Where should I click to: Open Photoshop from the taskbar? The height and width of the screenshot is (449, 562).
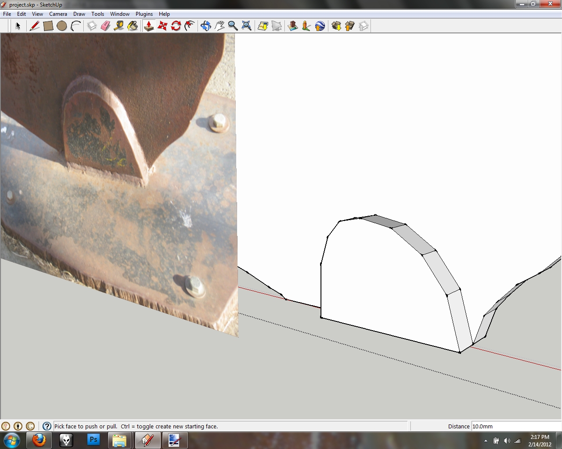[x=94, y=440]
